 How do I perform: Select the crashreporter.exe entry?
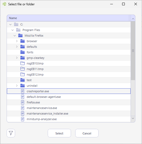pyautogui.click(x=69, y=91)
